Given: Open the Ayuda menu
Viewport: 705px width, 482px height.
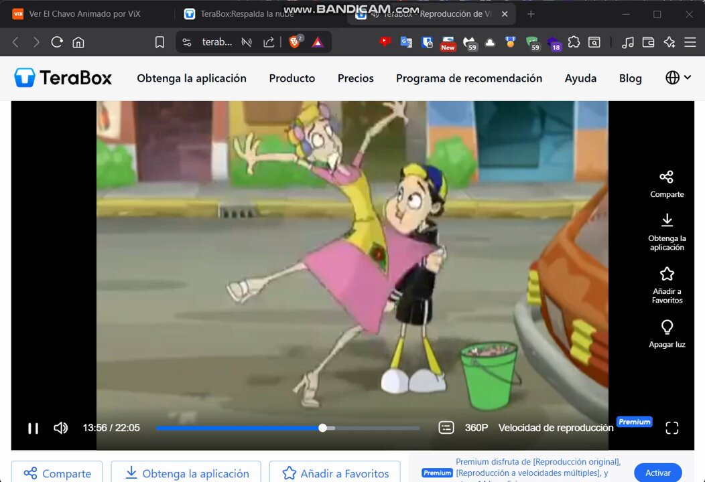Looking at the screenshot, I should [x=580, y=78].
